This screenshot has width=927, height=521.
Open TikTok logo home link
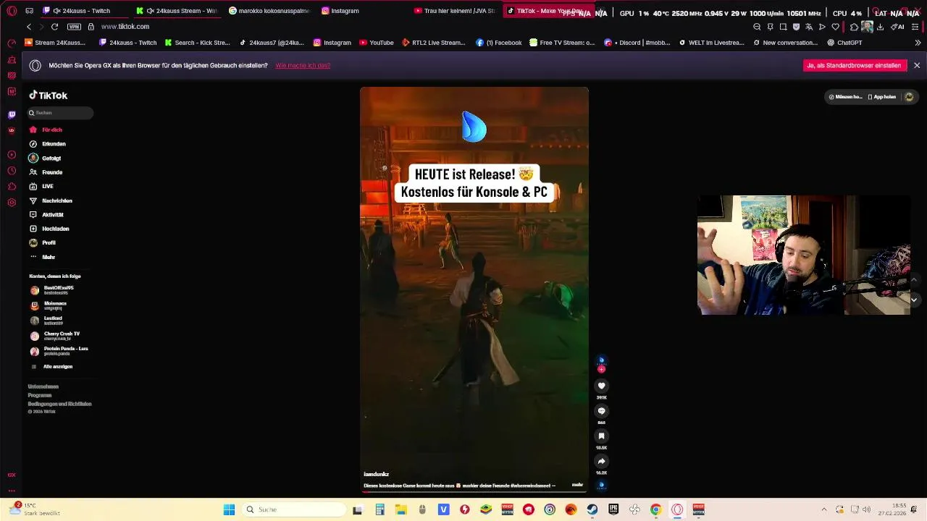coord(49,96)
